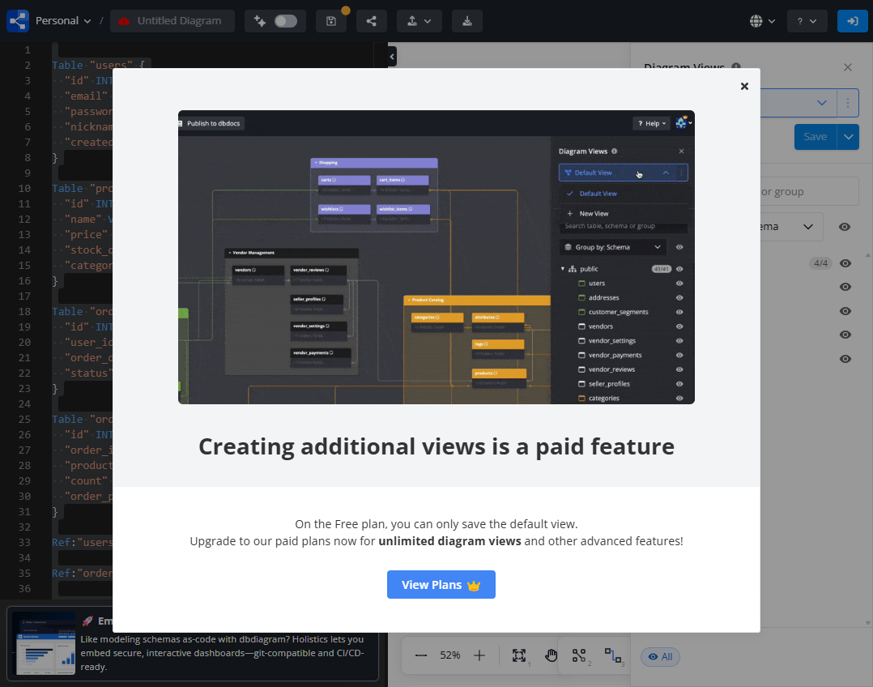This screenshot has width=873, height=687.
Task: Click the AI sparkle icon
Action: coord(260,21)
